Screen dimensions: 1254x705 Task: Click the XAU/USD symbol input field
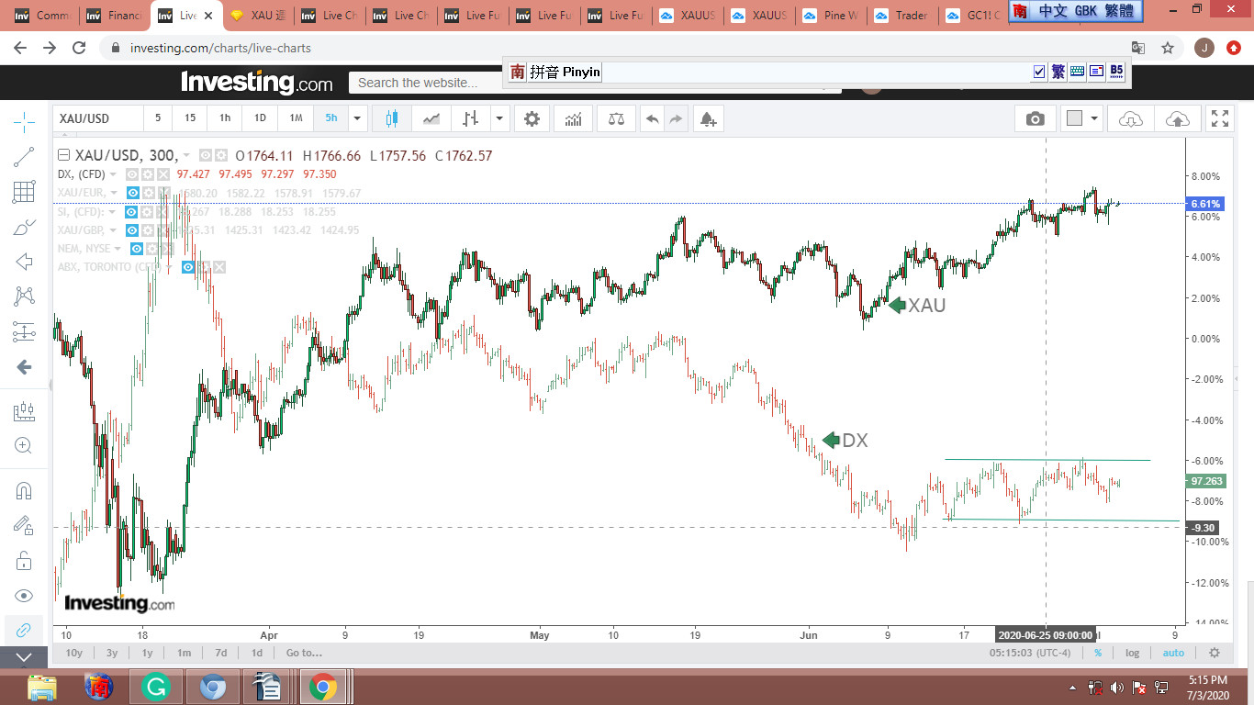[x=97, y=118]
